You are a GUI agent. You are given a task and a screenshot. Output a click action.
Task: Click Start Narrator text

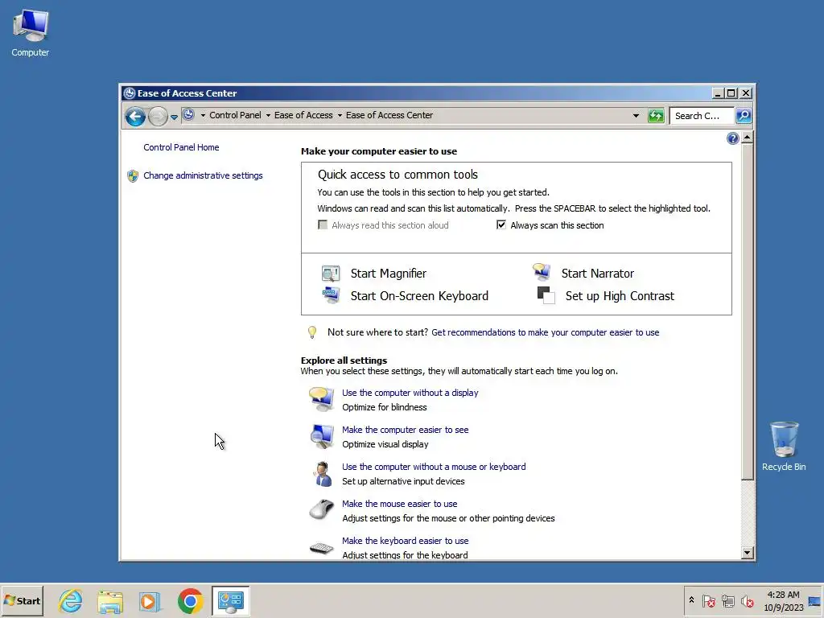598,274
